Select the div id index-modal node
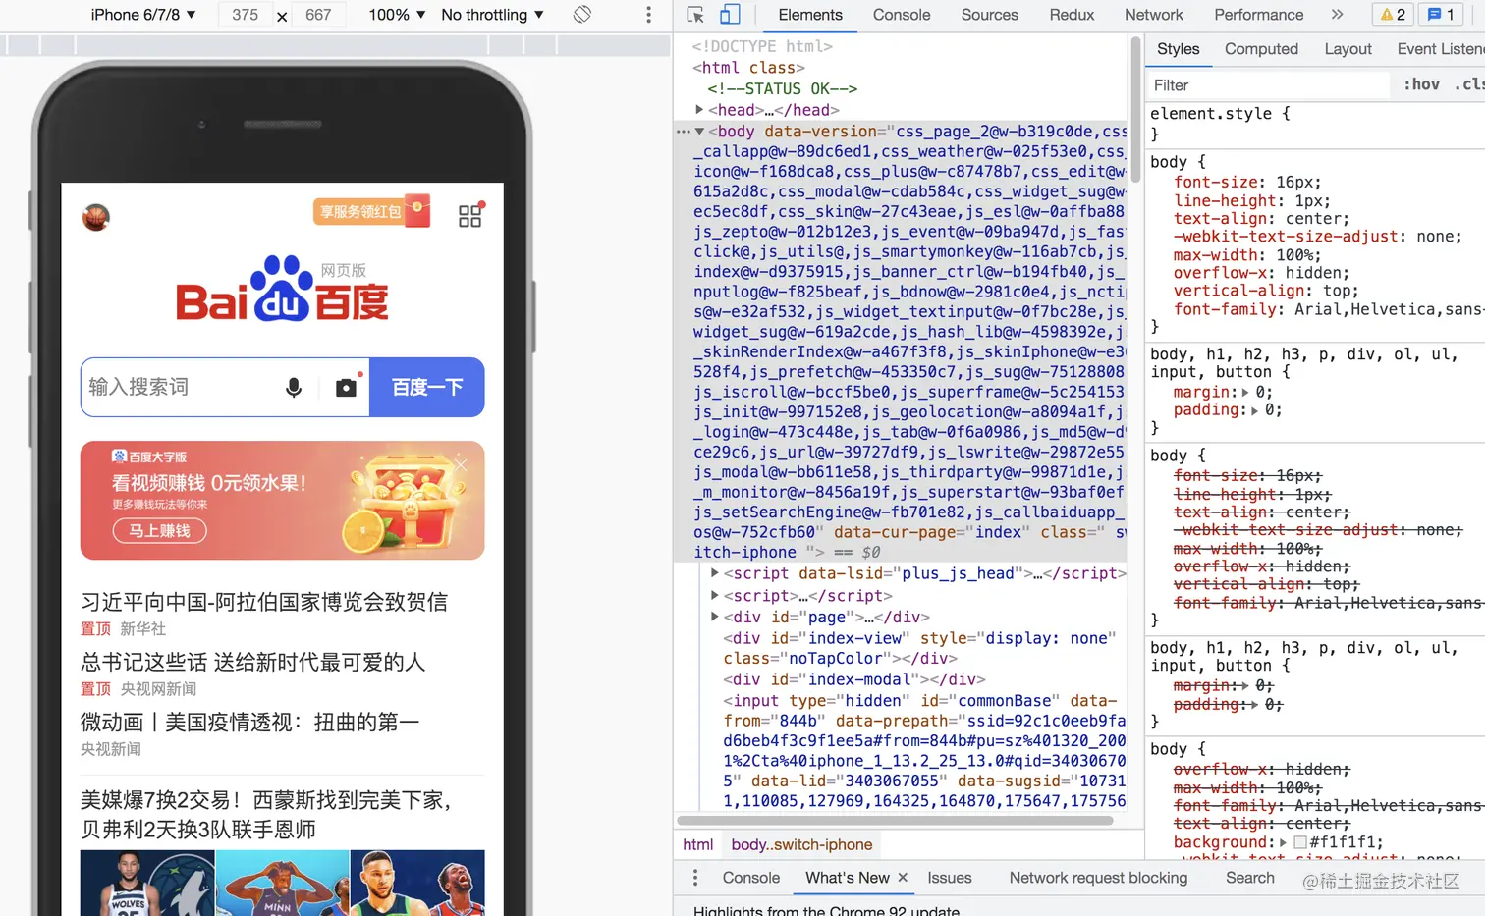This screenshot has width=1485, height=916. pyautogui.click(x=854, y=679)
